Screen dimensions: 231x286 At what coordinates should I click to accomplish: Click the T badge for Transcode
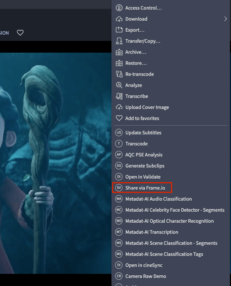tap(119, 144)
